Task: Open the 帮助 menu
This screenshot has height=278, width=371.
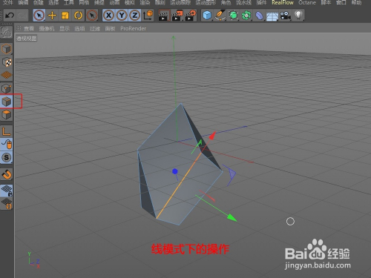Action: (x=356, y=2)
